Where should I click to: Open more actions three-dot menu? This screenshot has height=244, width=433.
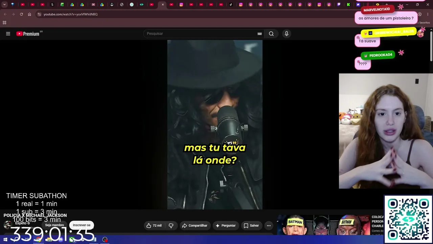click(269, 226)
